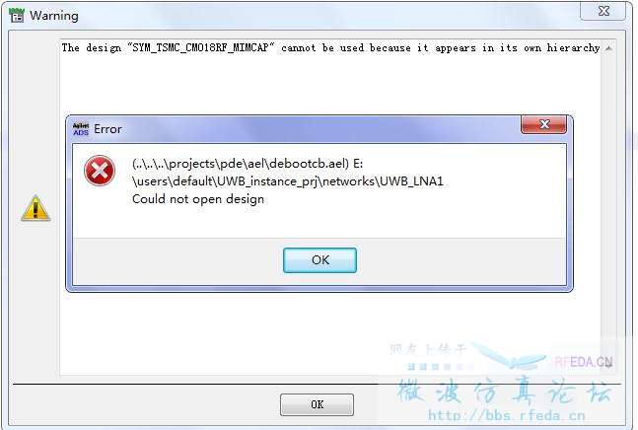Screen dimensions: 638x430
Task: Click the Error dialog title text
Action: [107, 129]
